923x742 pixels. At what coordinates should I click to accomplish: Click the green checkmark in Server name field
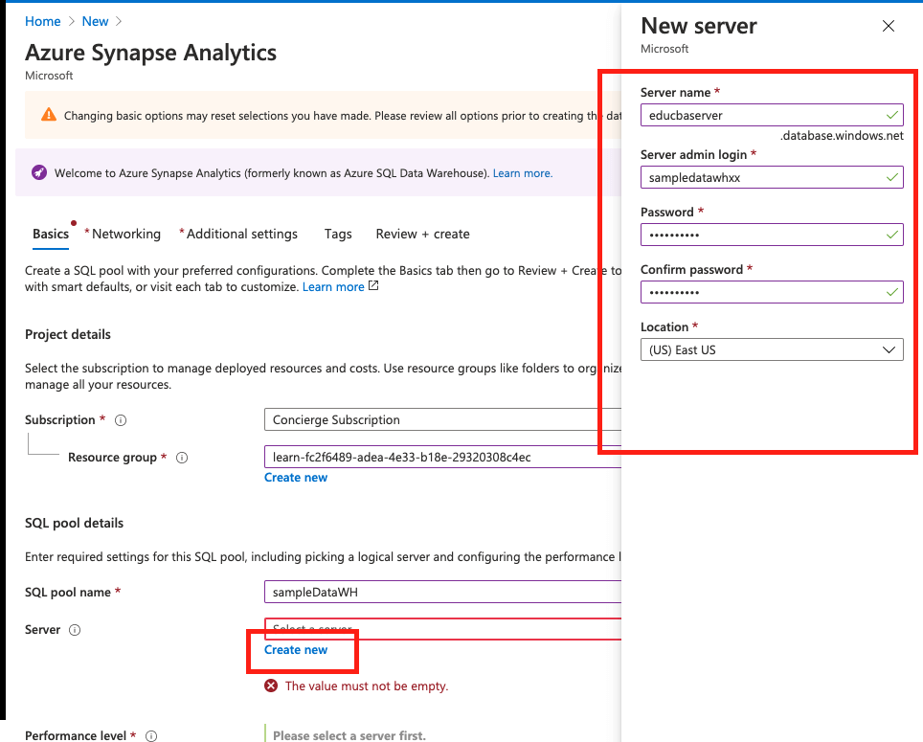click(x=891, y=115)
